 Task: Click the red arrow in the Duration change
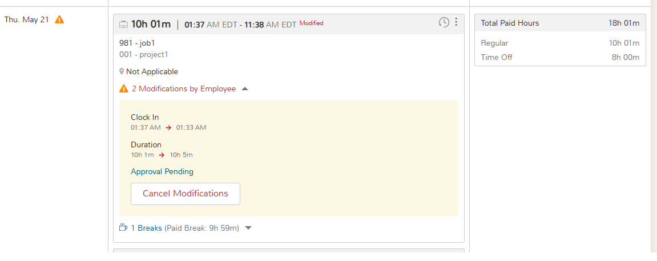pyautogui.click(x=162, y=155)
